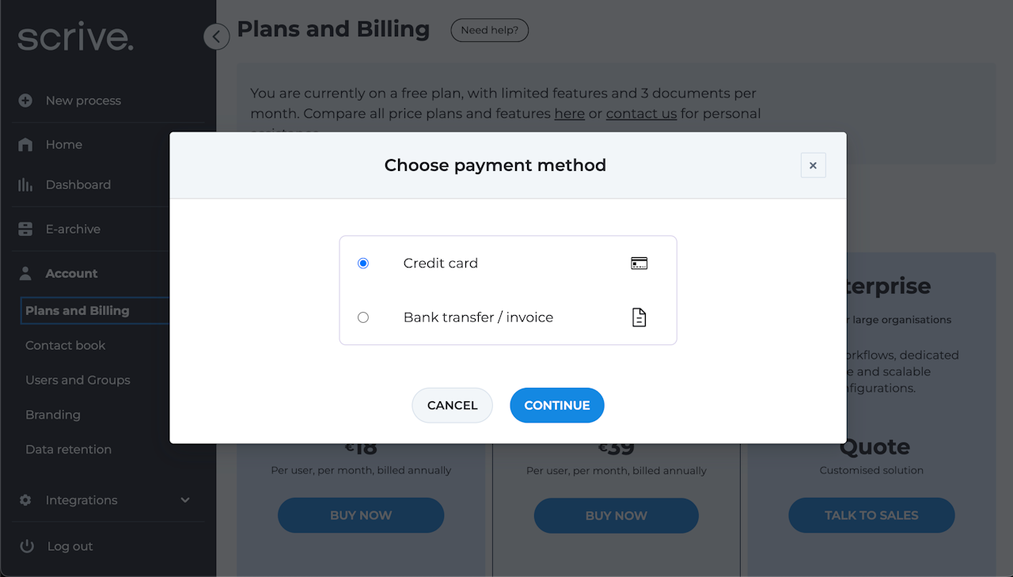Collapse the sidebar with the arrow button
This screenshot has height=577, width=1013.
(x=216, y=36)
